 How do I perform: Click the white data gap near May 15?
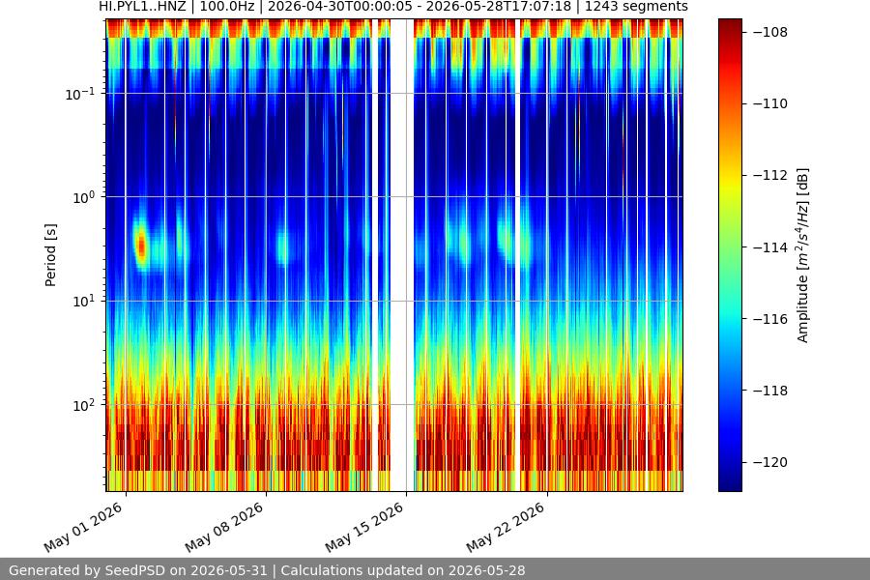pyautogui.click(x=402, y=255)
